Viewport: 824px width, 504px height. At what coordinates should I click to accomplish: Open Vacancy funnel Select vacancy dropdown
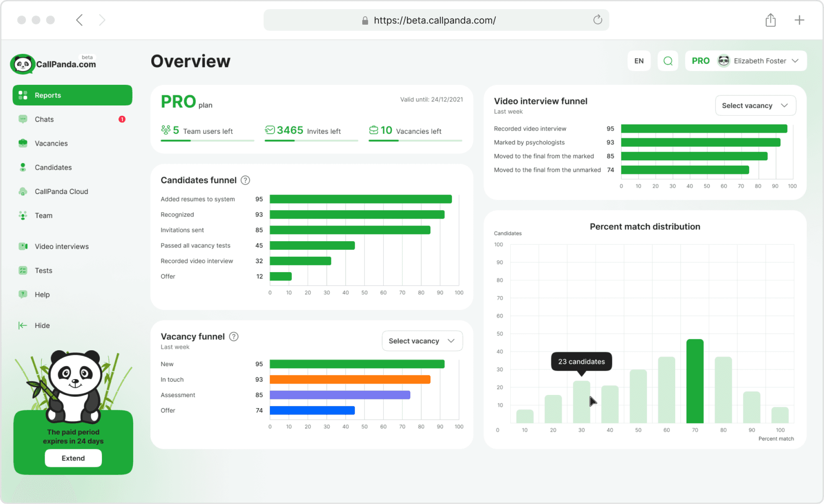pyautogui.click(x=422, y=341)
